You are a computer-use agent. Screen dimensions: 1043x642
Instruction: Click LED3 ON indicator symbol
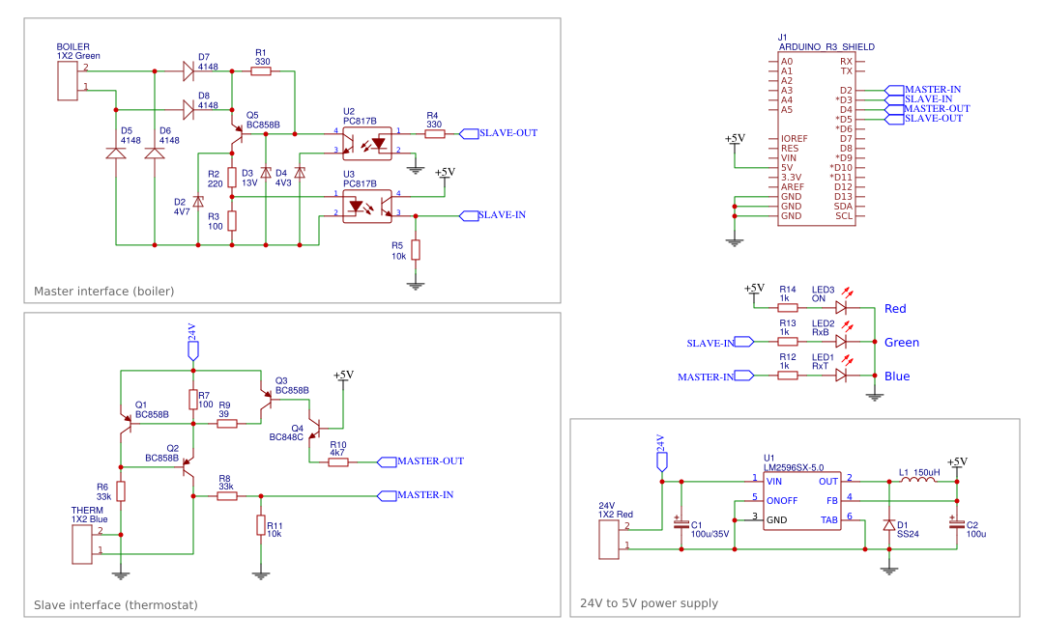click(840, 308)
